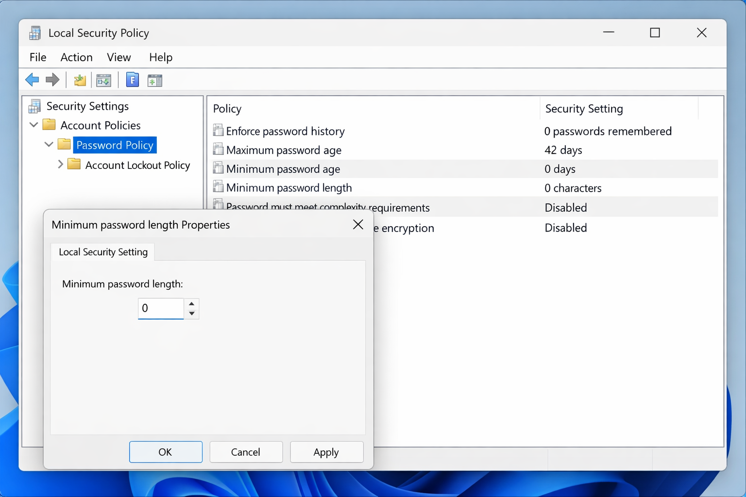Select the Enforce password history row
The height and width of the screenshot is (497, 746).
(x=465, y=131)
